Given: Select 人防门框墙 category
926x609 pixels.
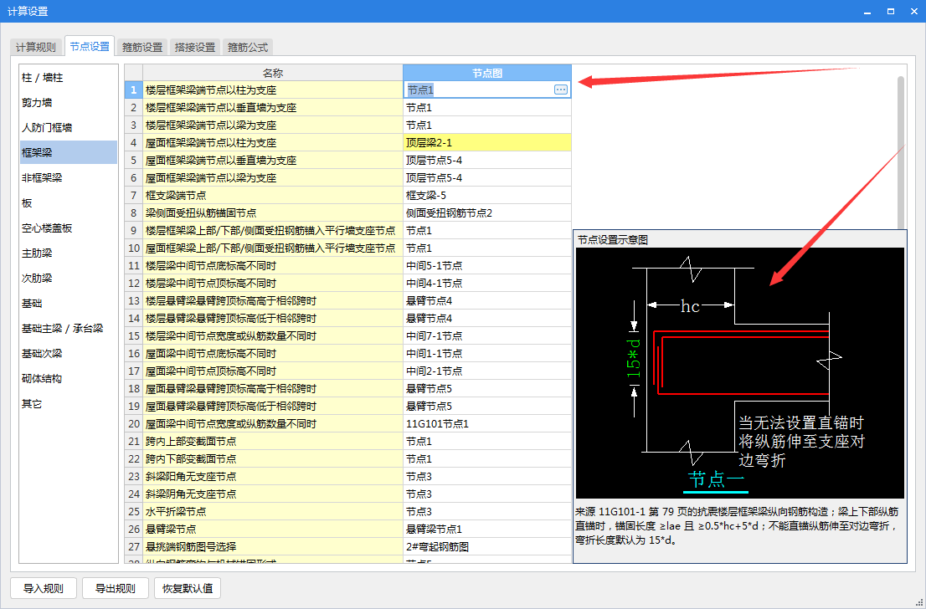Looking at the screenshot, I should pos(69,127).
